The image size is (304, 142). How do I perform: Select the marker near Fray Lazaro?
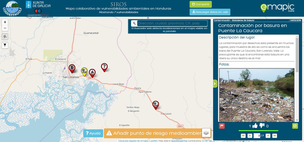pyautogui.click(x=156, y=105)
